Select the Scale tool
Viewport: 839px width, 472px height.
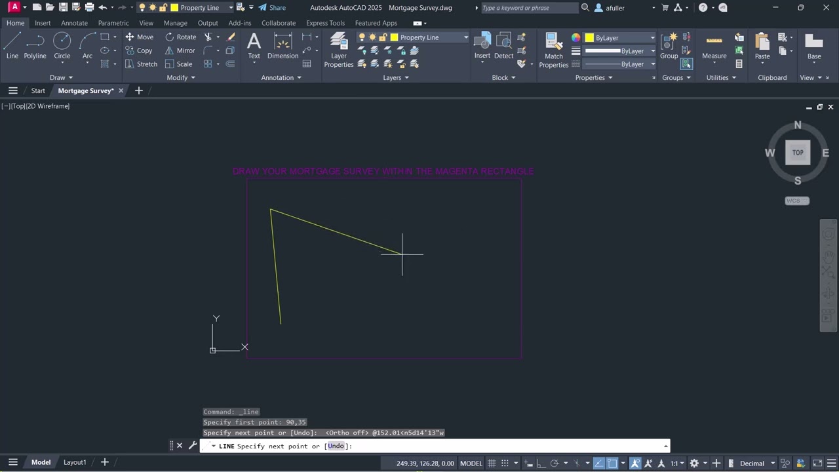coord(178,64)
